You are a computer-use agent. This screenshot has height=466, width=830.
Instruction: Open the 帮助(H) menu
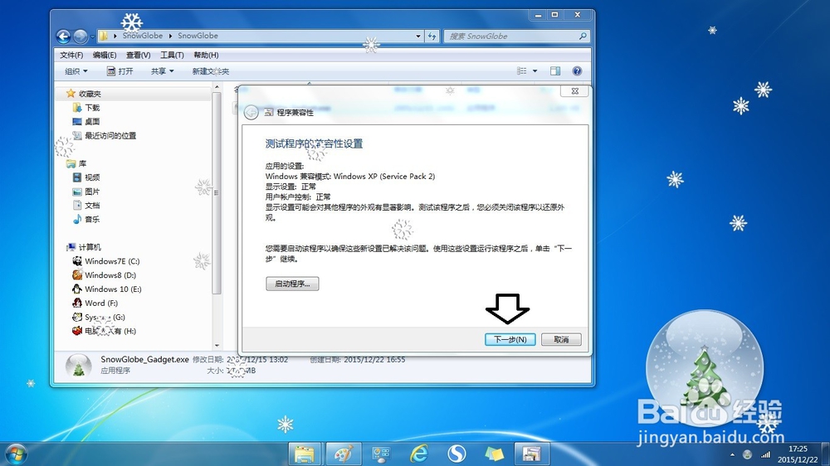[206, 55]
